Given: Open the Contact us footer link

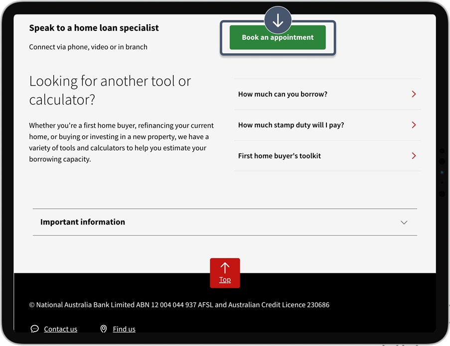Looking at the screenshot, I should (60, 329).
